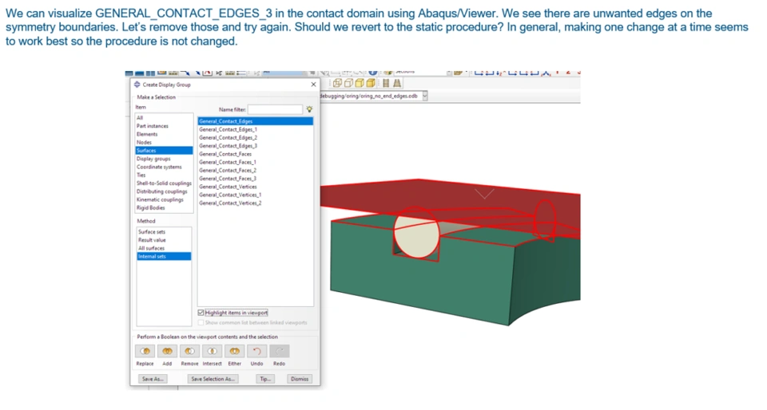Open the ODB file path dropdown
The height and width of the screenshot is (410, 767).
click(x=424, y=96)
